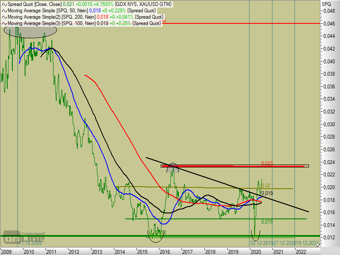Click the 0,023 red resistance label

pyautogui.click(x=267, y=163)
